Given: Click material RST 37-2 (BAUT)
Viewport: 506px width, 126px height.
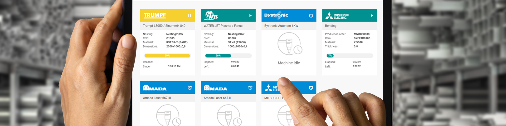Looking at the screenshot, I should pyautogui.click(x=177, y=42).
